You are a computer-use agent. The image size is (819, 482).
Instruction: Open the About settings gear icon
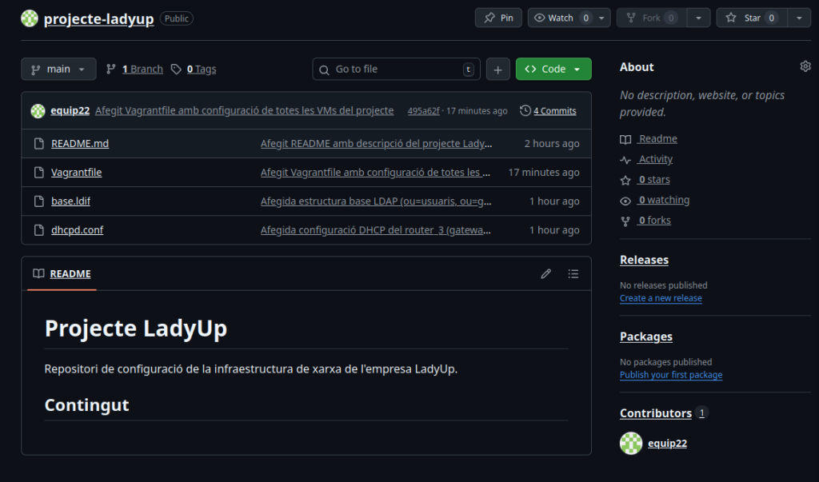click(x=805, y=67)
